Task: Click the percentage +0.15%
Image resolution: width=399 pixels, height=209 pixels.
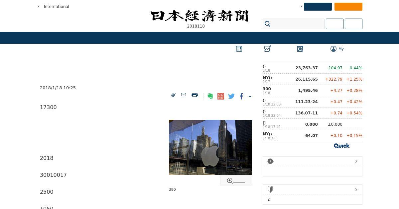Action: pyautogui.click(x=354, y=136)
